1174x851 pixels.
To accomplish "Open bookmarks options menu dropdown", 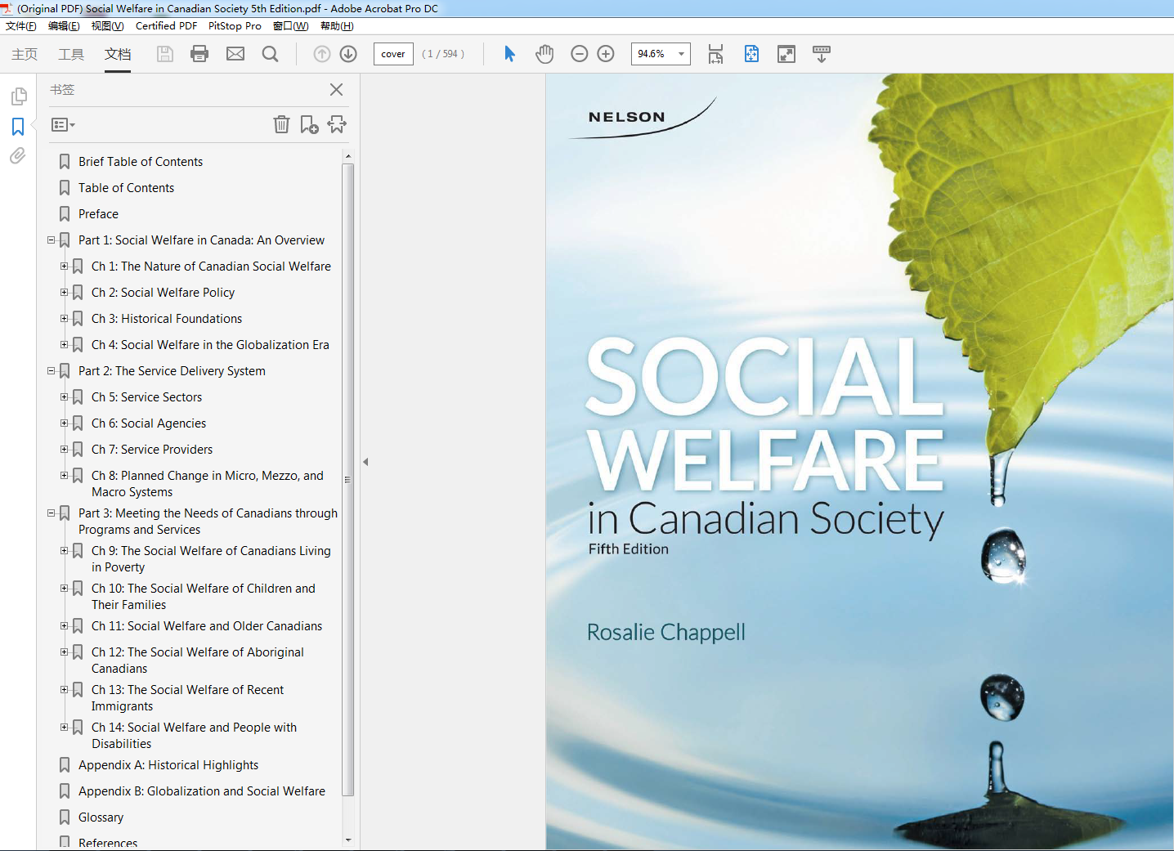I will (x=63, y=125).
